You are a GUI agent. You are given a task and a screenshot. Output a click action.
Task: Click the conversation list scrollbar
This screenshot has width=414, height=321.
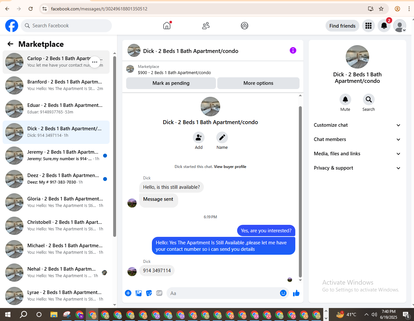[x=114, y=146]
